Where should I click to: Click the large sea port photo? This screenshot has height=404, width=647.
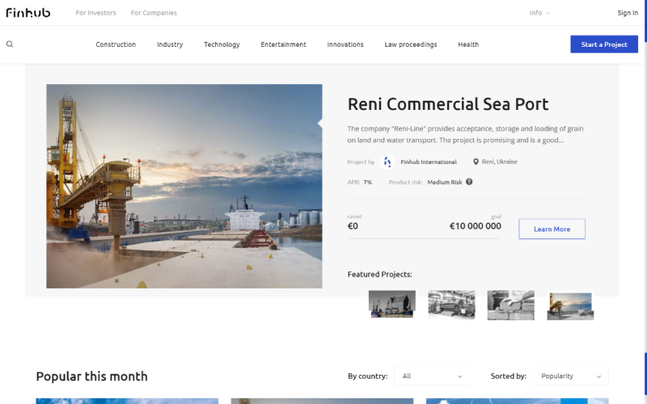184,186
